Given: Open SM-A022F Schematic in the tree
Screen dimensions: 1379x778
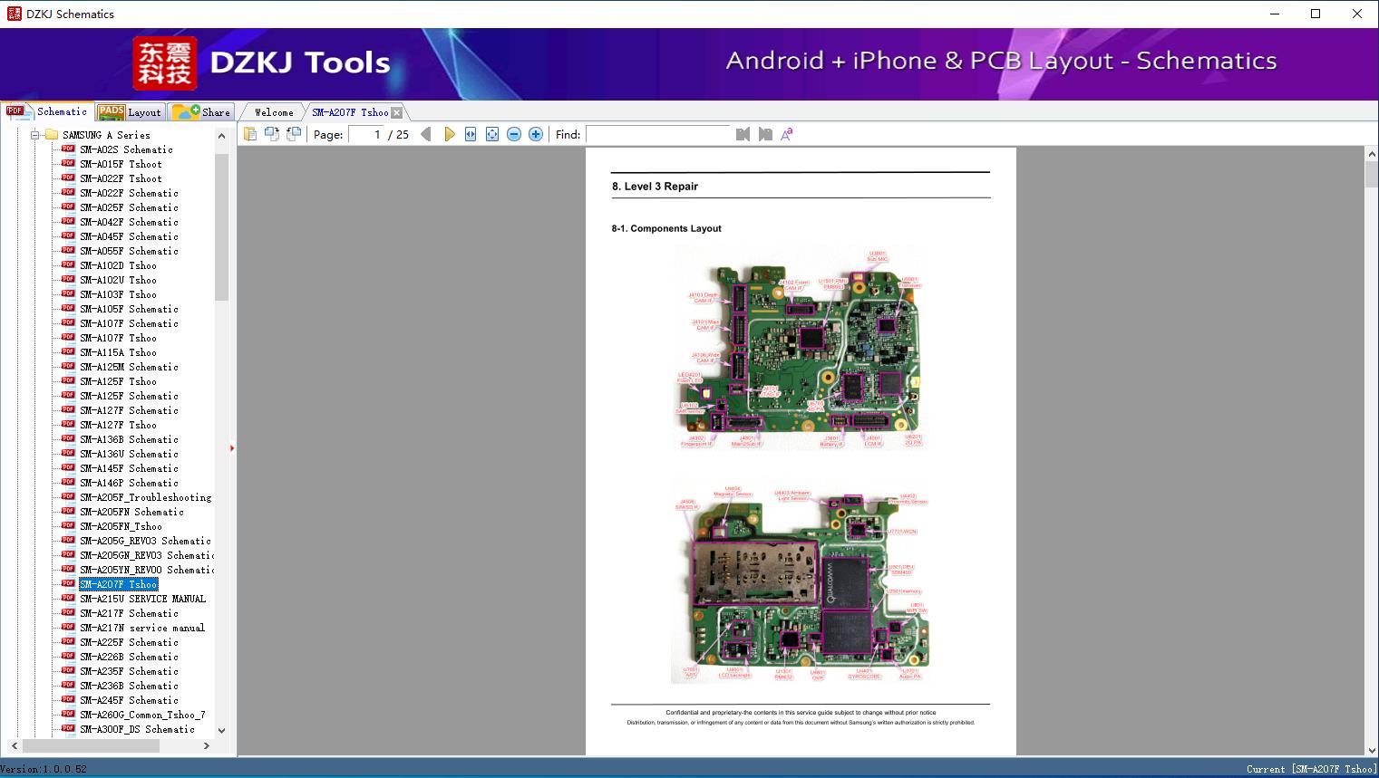Looking at the screenshot, I should coord(129,193).
